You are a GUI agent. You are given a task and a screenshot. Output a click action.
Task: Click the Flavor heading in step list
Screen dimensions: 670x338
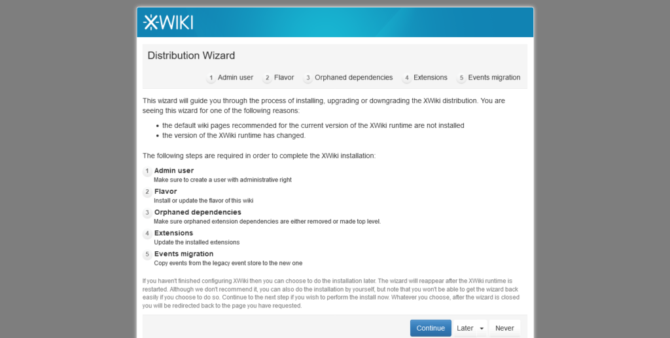pyautogui.click(x=166, y=191)
